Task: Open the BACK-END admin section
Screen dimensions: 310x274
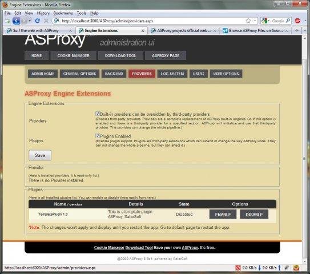Action: coord(114,74)
